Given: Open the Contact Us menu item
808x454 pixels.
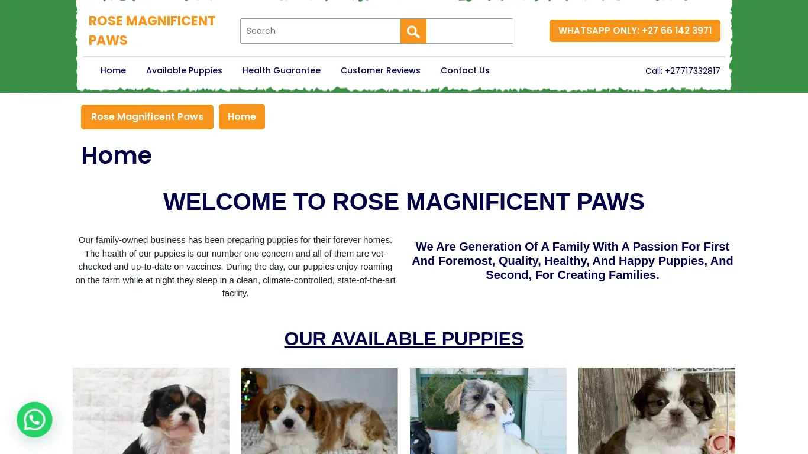Looking at the screenshot, I should pos(465,70).
